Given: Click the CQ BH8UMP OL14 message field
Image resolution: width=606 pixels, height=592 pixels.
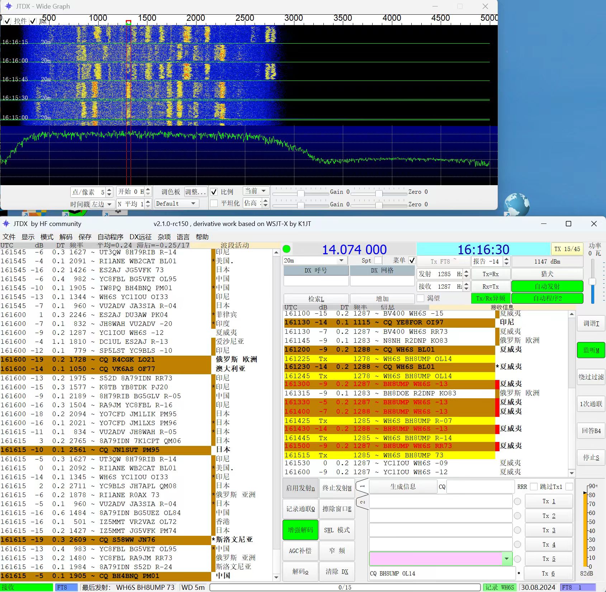Looking at the screenshot, I should pyautogui.click(x=442, y=573).
